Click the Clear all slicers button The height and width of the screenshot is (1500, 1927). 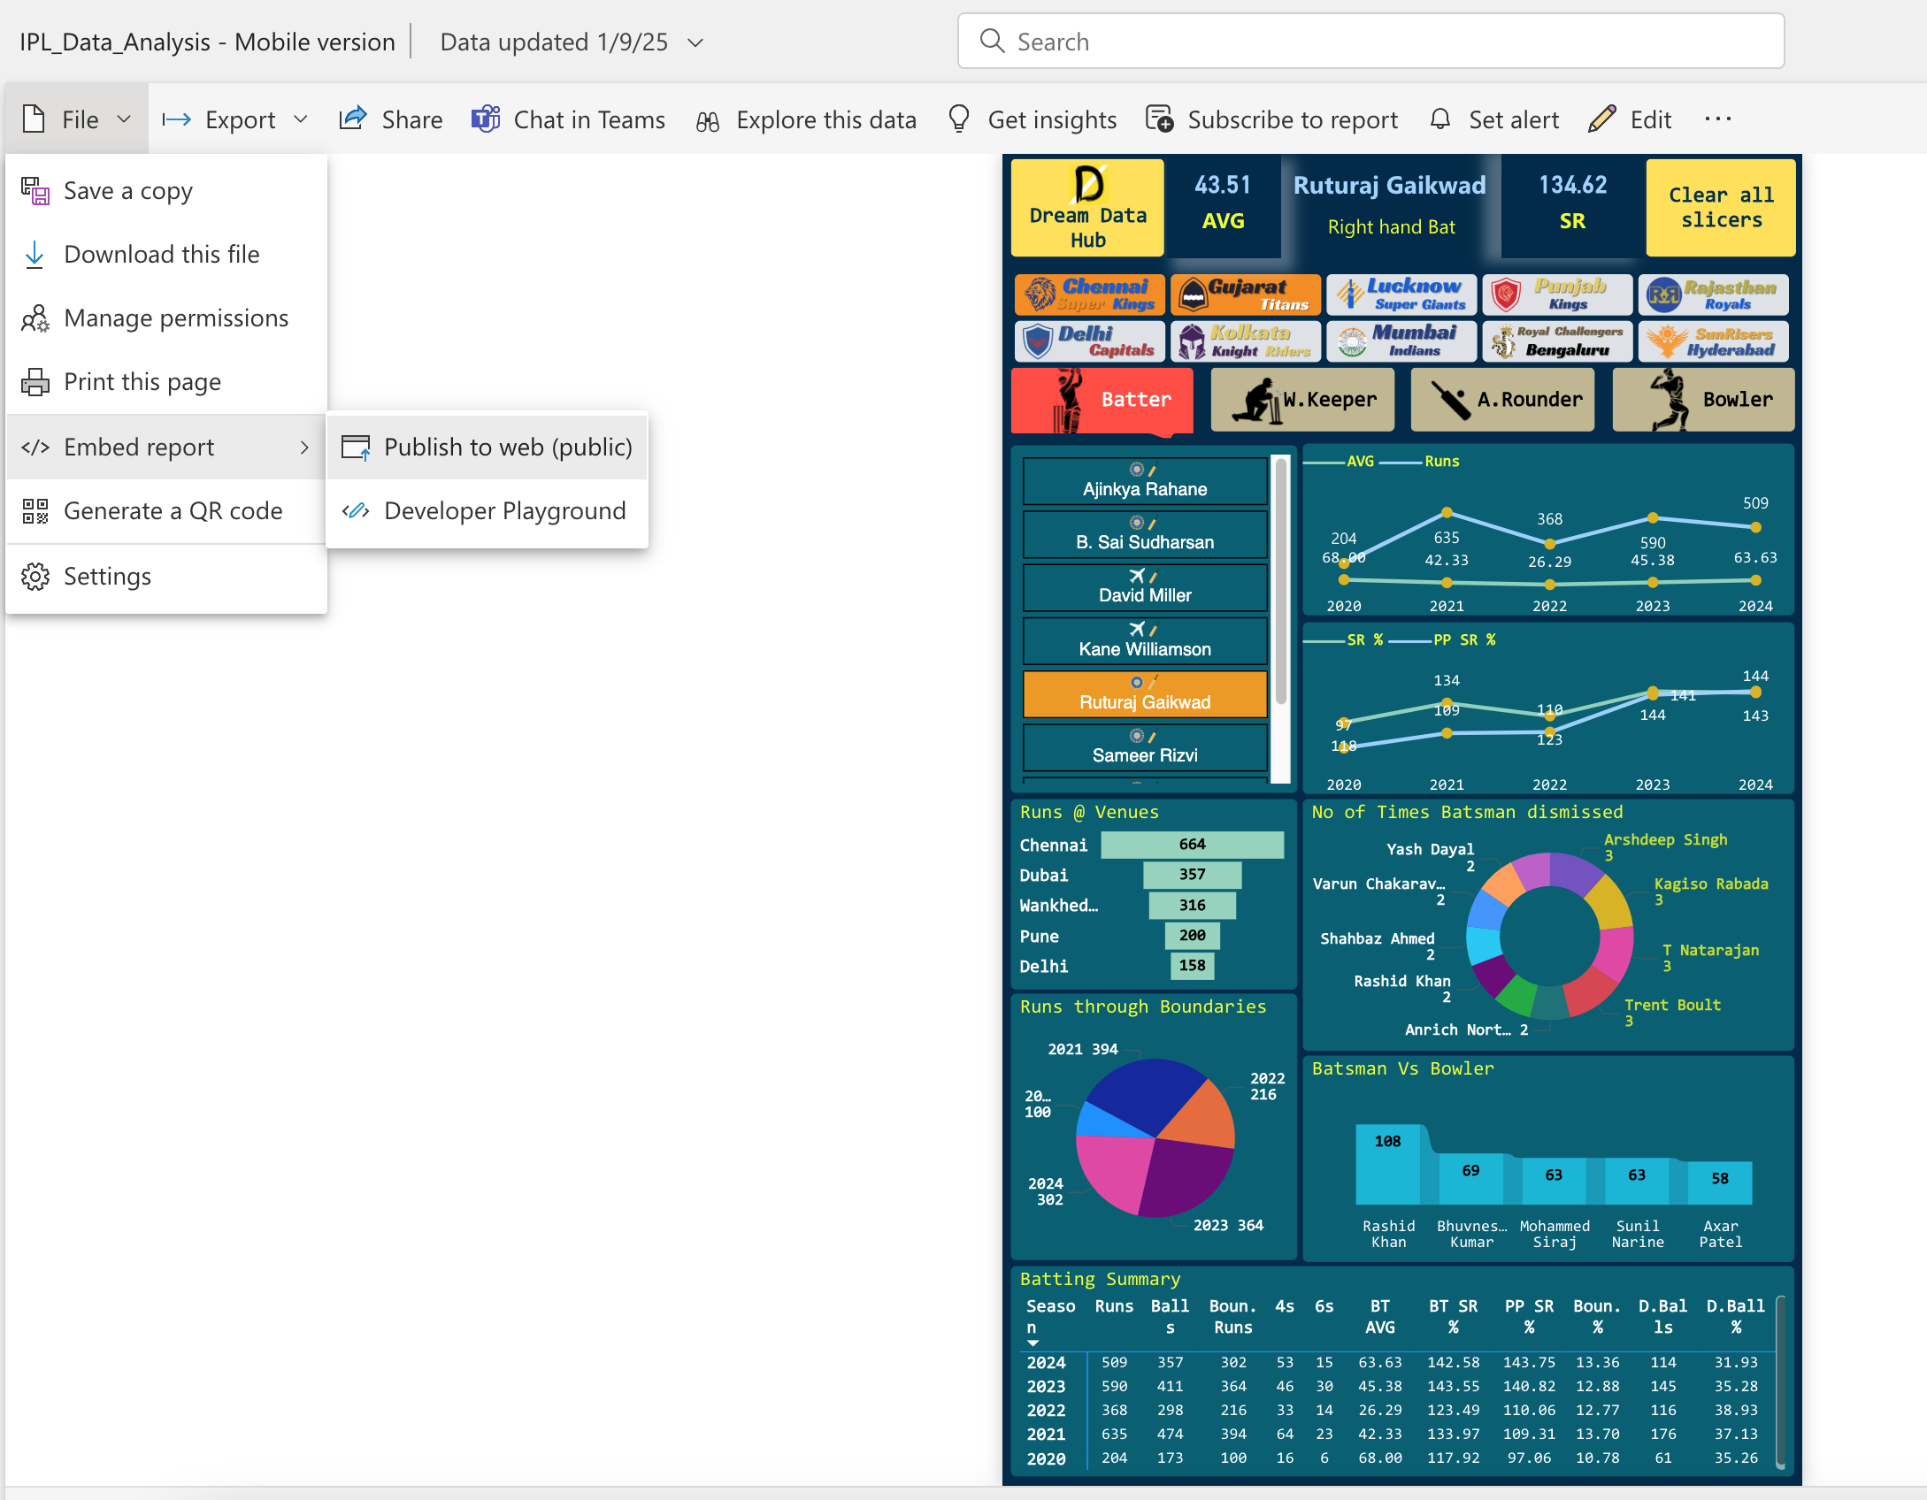[1721, 207]
